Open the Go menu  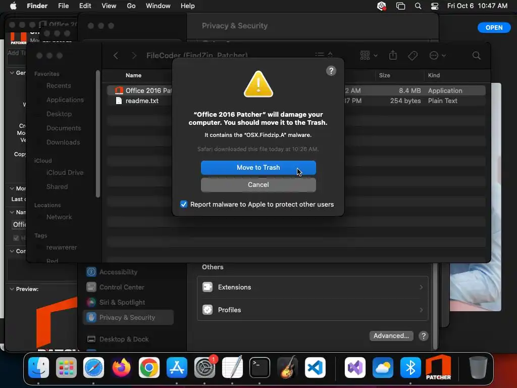click(x=131, y=6)
